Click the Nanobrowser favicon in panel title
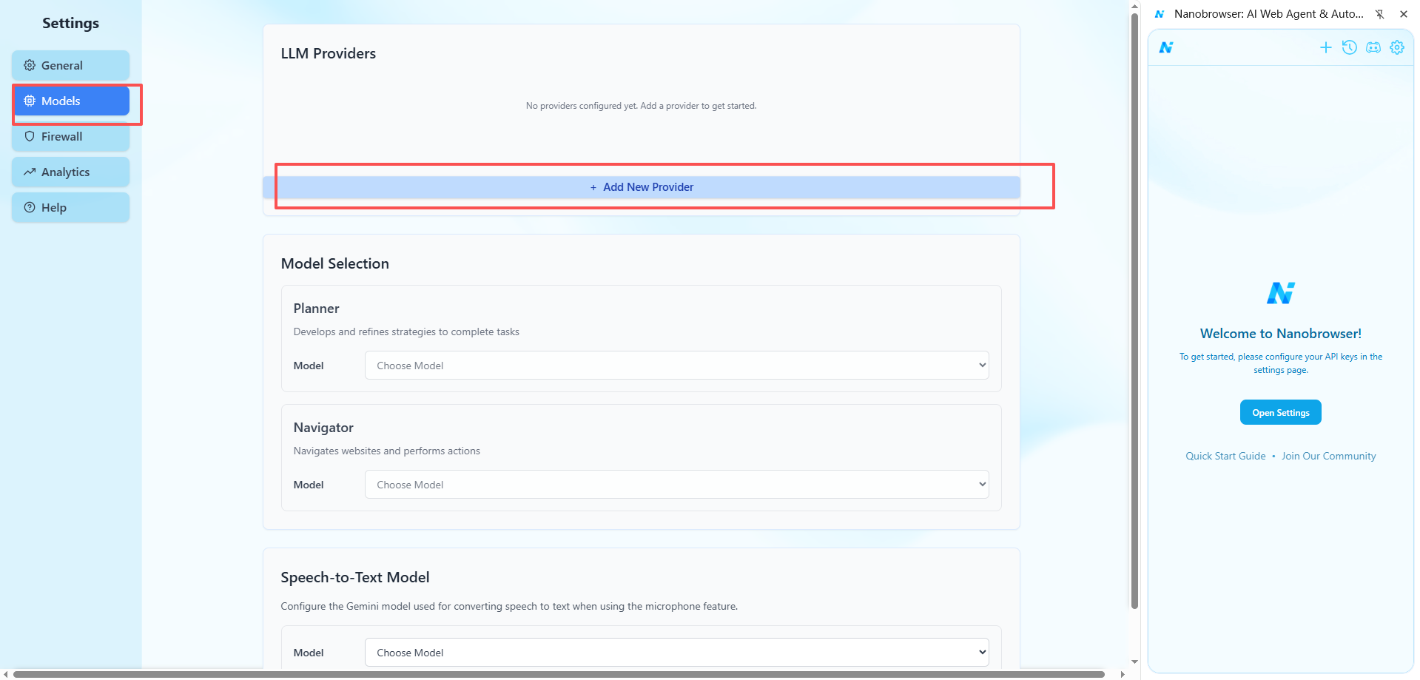Viewport: 1420px width, 680px height. pos(1160,14)
